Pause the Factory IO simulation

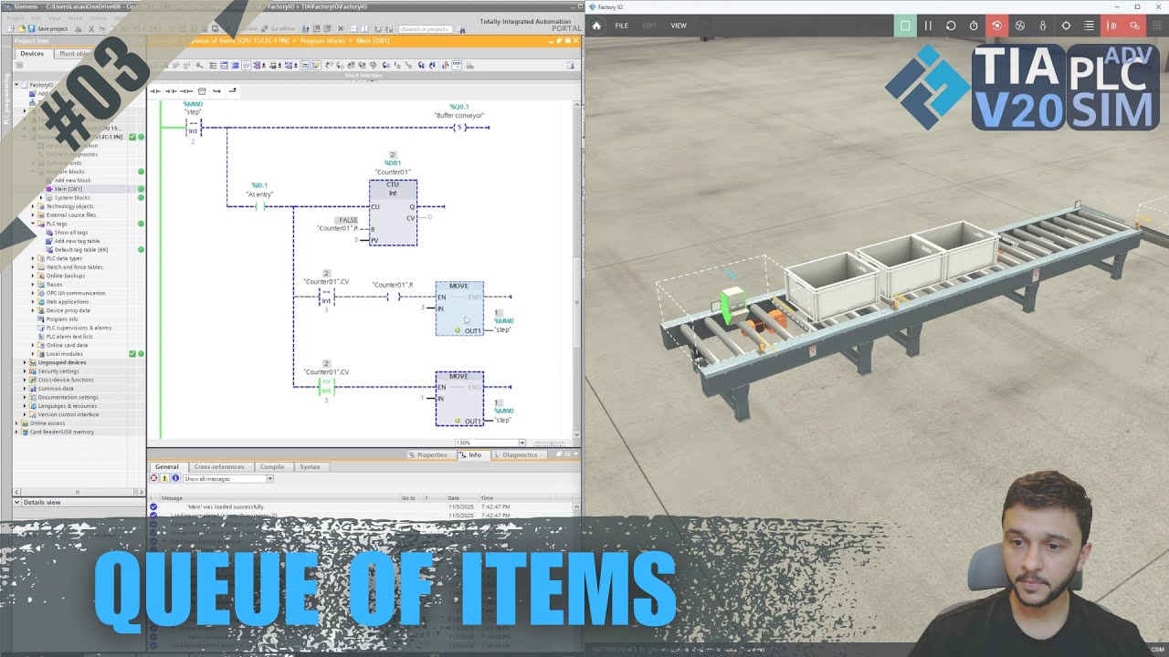coord(928,26)
